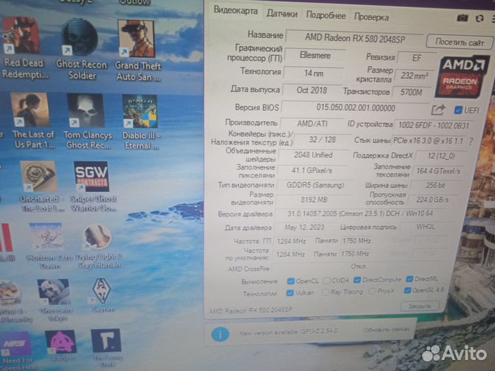The height and width of the screenshot is (371, 495).
Task: Click the 164.4 GTexel/s texture fillrate value
Action: [438, 171]
